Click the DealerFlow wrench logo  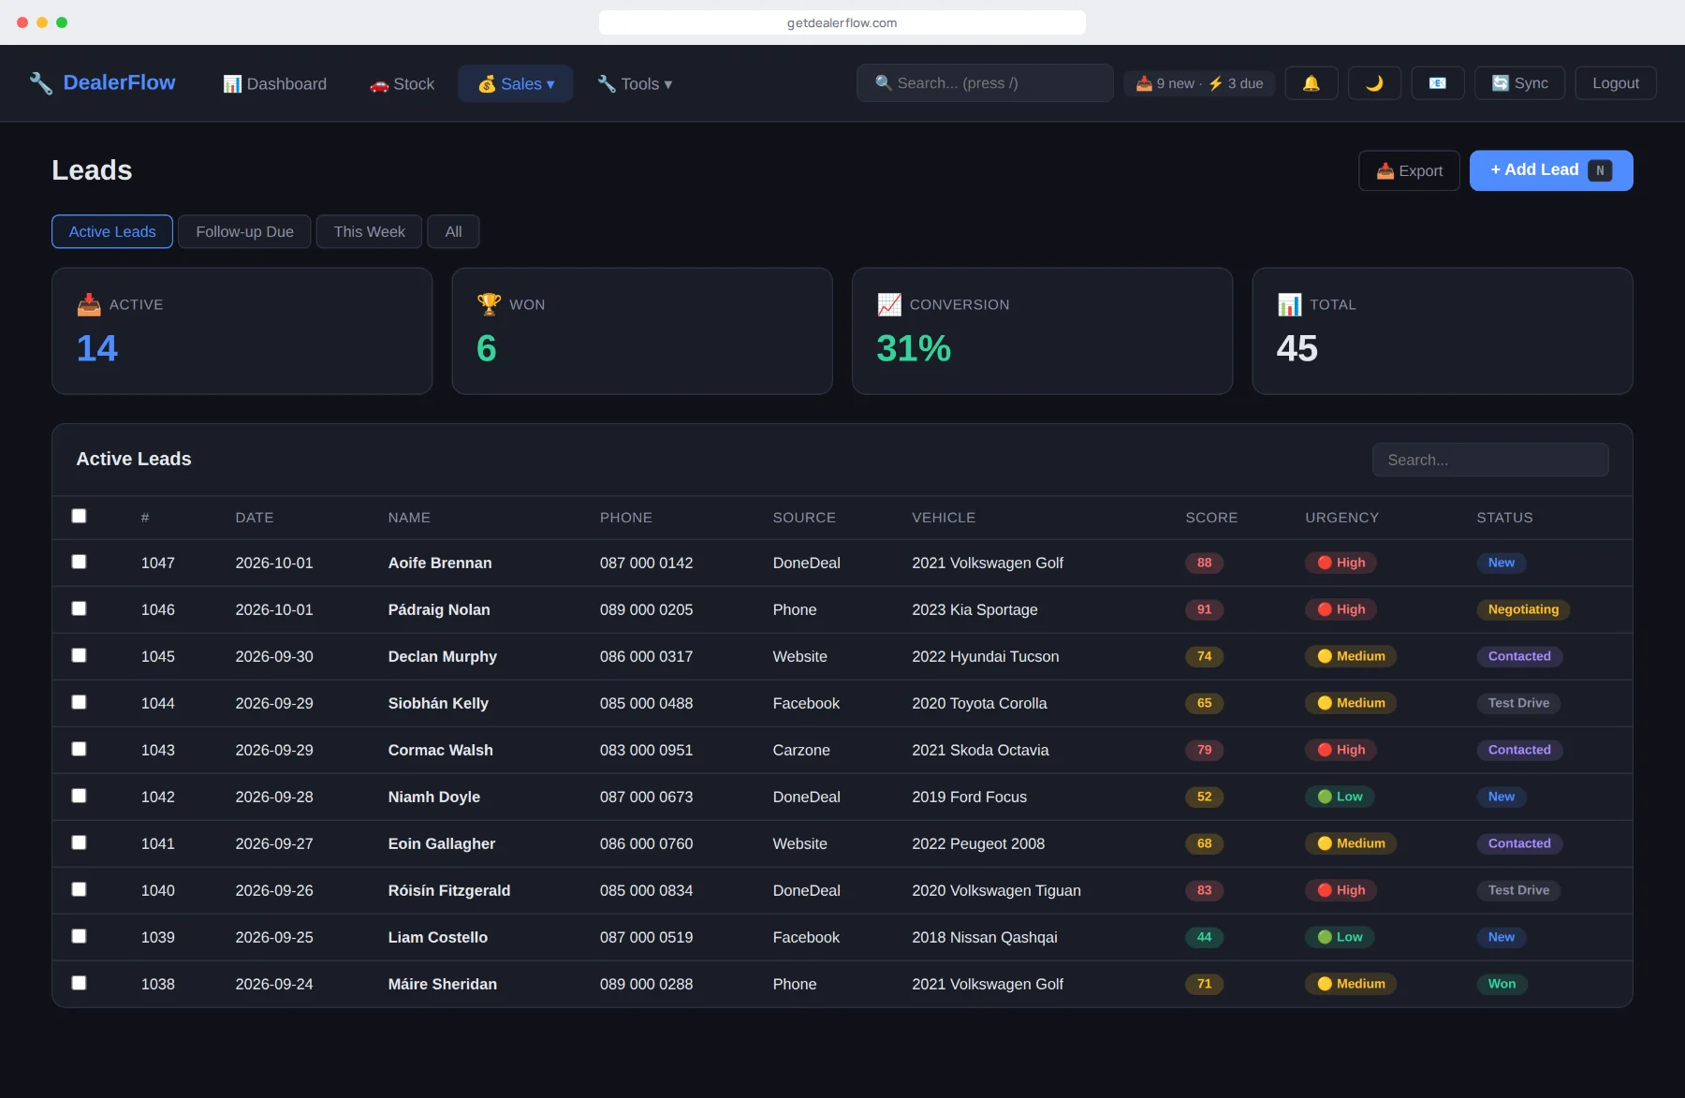point(40,83)
